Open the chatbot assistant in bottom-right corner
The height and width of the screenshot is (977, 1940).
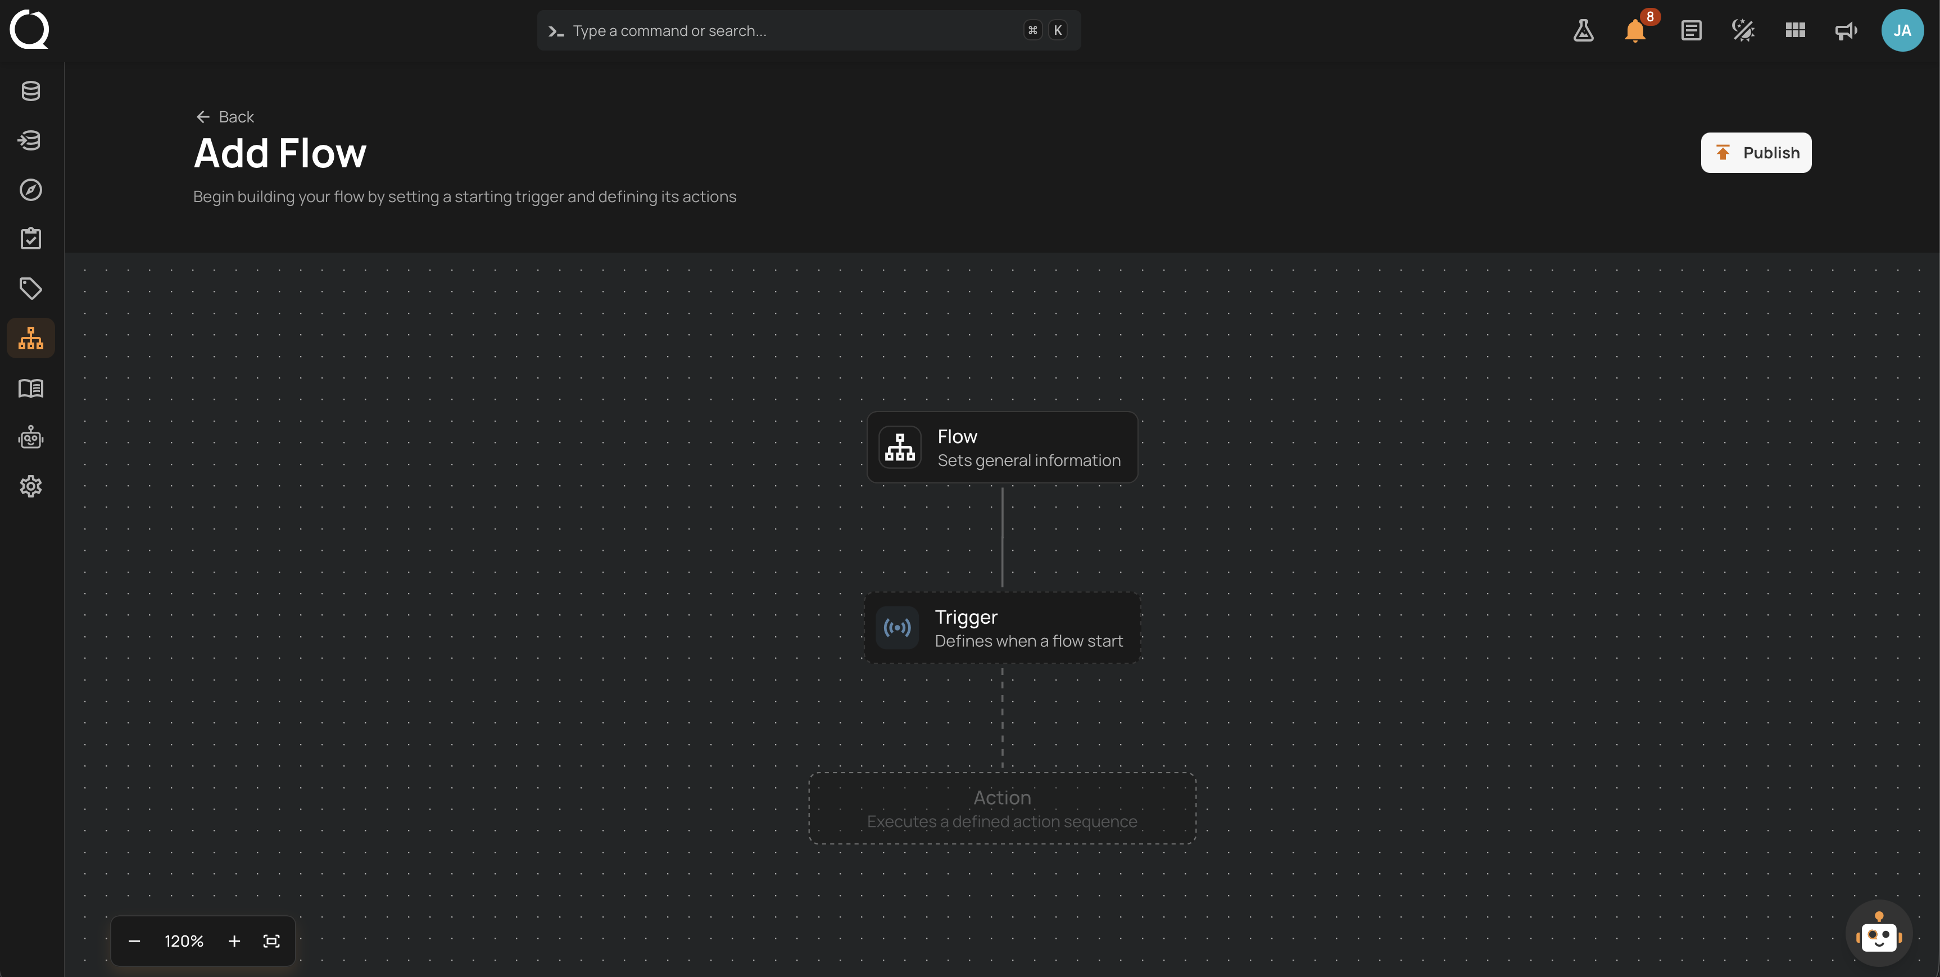coord(1879,933)
